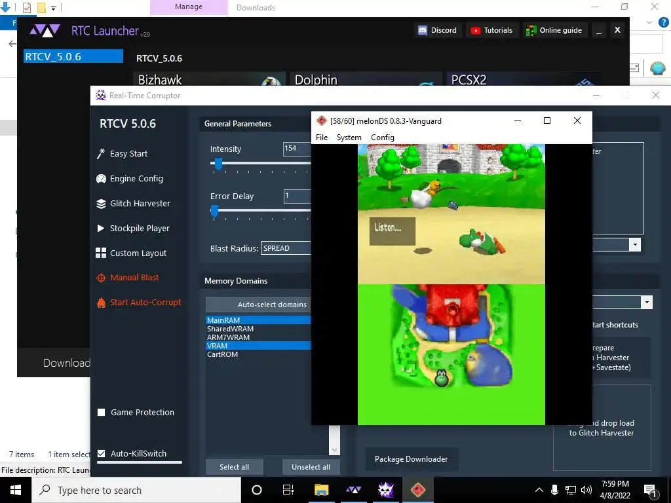Image resolution: width=671 pixels, height=503 pixels.
Task: Open the melonDS System menu
Action: 349,138
